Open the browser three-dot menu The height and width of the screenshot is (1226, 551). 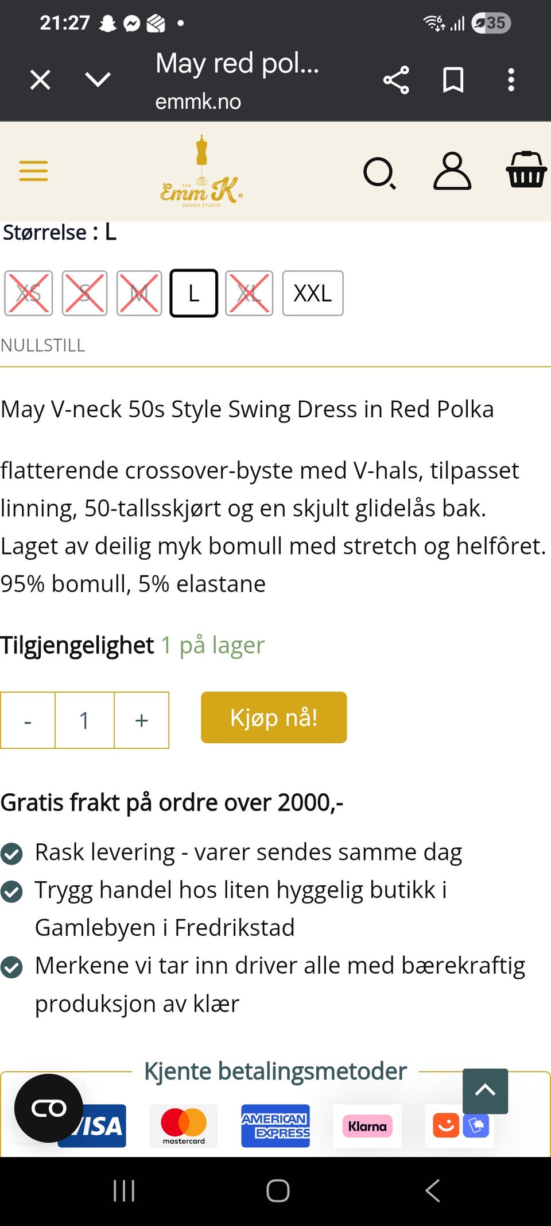tap(510, 79)
